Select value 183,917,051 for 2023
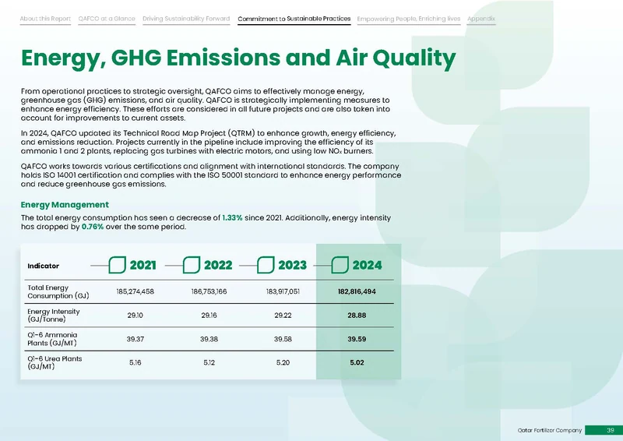623x441 pixels. point(283,291)
